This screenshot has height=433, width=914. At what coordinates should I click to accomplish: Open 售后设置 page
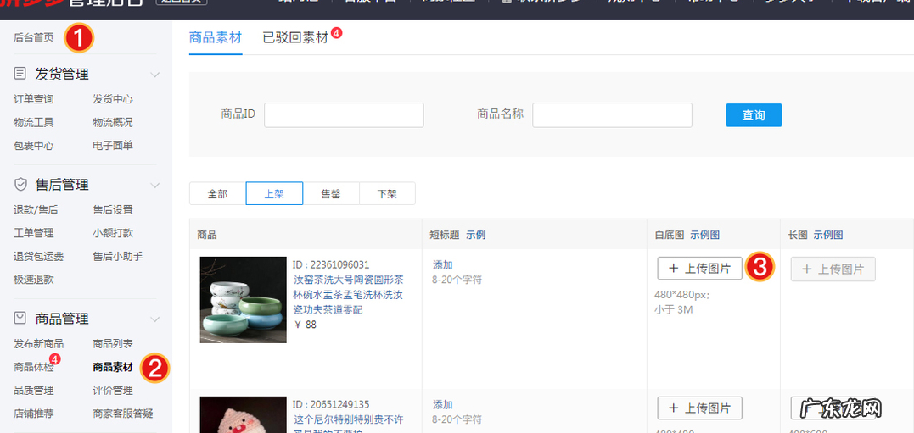(x=113, y=209)
